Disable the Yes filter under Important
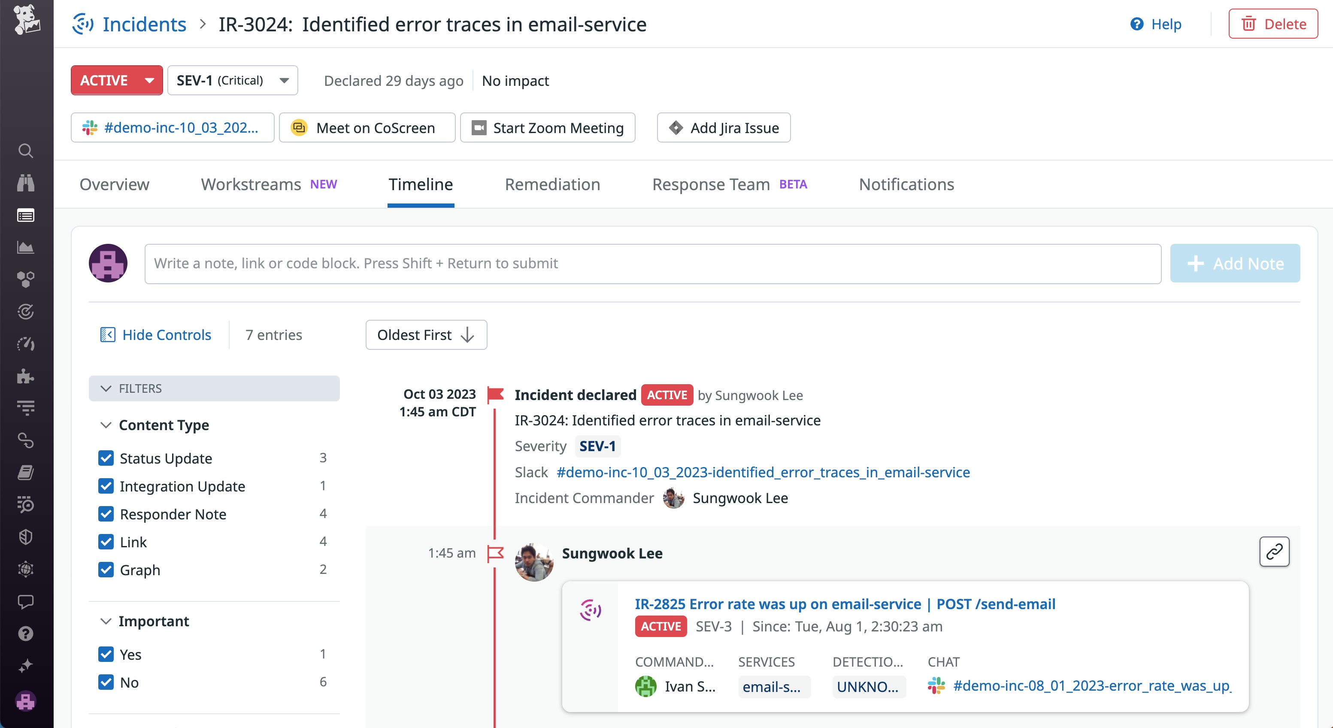Screen dimensions: 1333x728 point(106,654)
